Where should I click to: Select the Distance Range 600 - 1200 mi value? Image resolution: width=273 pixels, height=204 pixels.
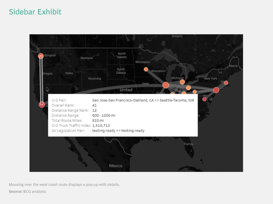pos(103,116)
